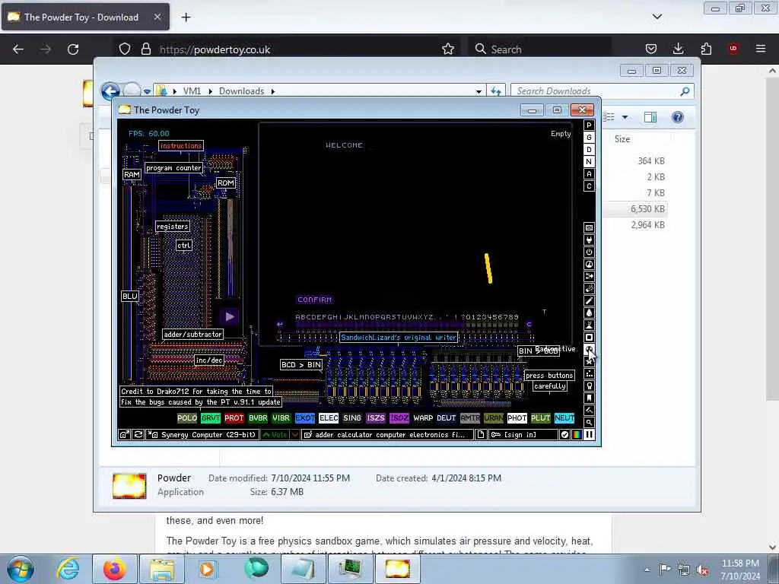The width and height of the screenshot is (779, 584).
Task: Expand breadcrumb arrow after Downloads
Action: (x=273, y=91)
